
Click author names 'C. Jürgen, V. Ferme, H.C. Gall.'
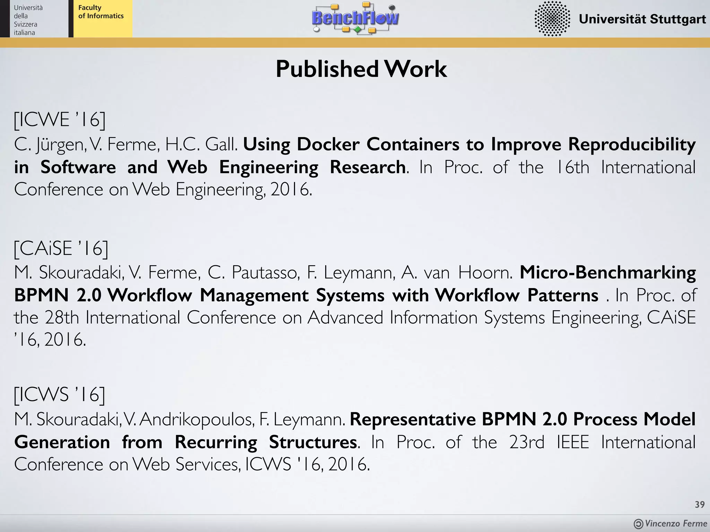pos(126,144)
